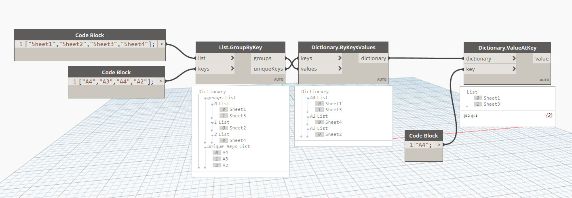572x198 pixels.
Task: Select Sheet3 in the GroupByKey preview
Action: 238,116
